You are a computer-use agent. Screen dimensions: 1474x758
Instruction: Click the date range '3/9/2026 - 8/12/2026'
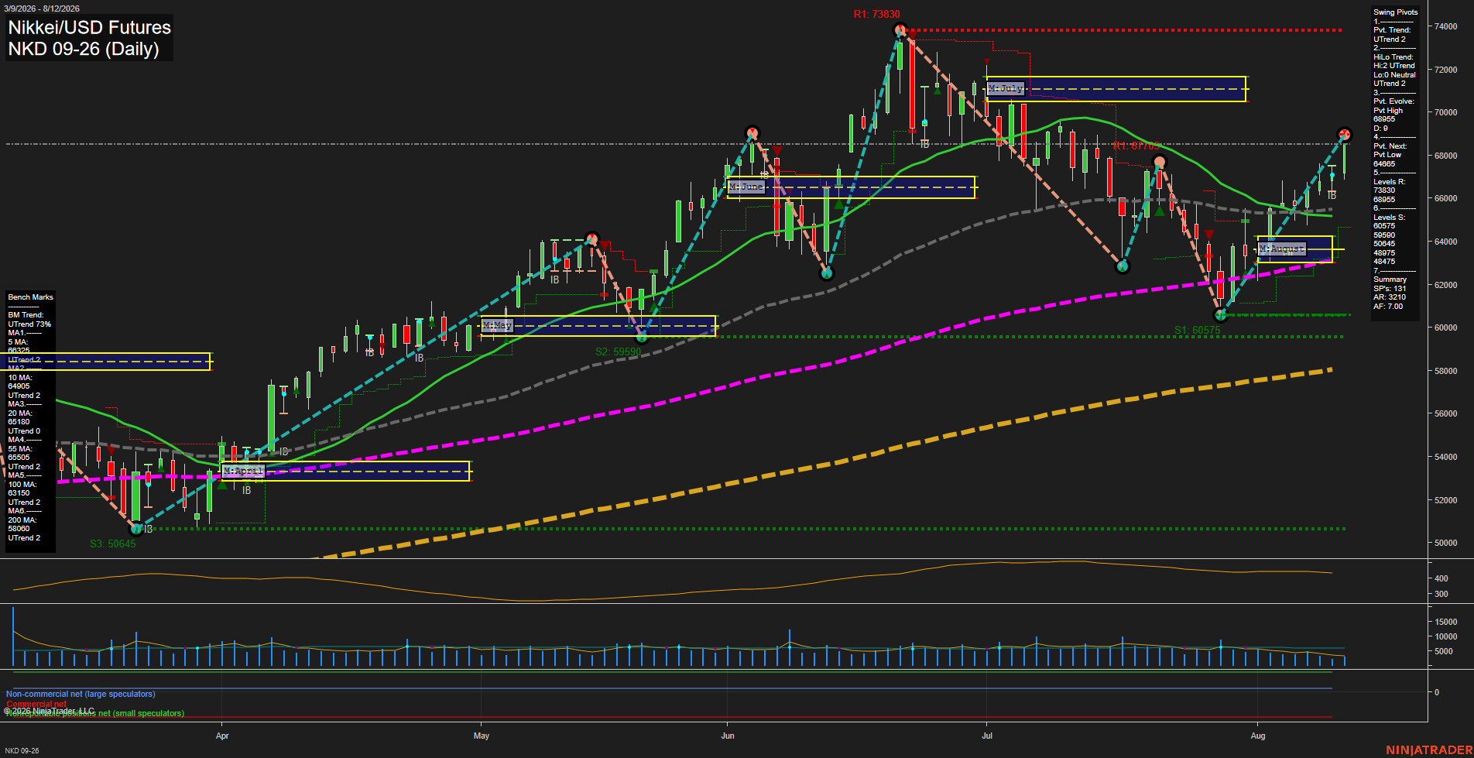(40, 9)
